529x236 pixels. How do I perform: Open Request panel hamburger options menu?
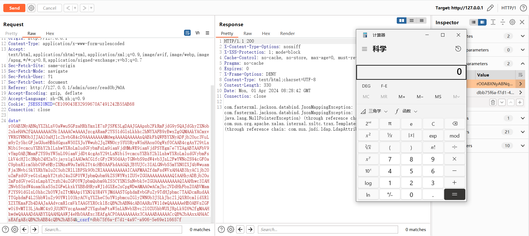[207, 33]
